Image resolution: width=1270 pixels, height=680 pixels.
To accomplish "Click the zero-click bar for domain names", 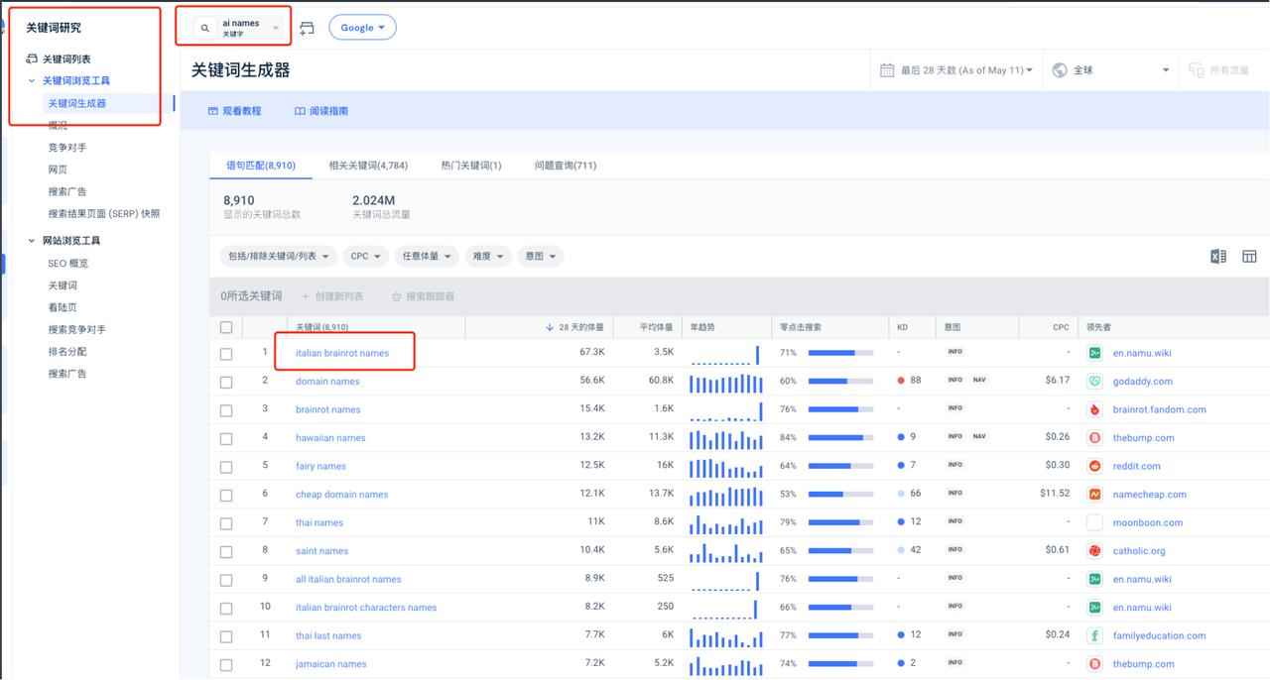I will click(840, 381).
